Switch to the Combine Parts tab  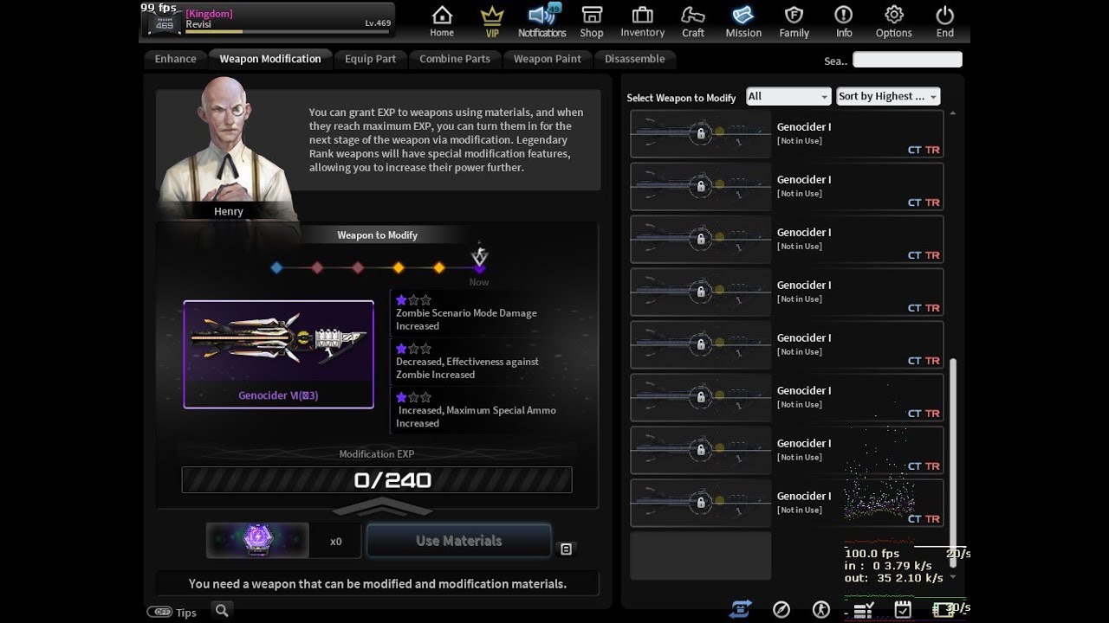point(455,59)
